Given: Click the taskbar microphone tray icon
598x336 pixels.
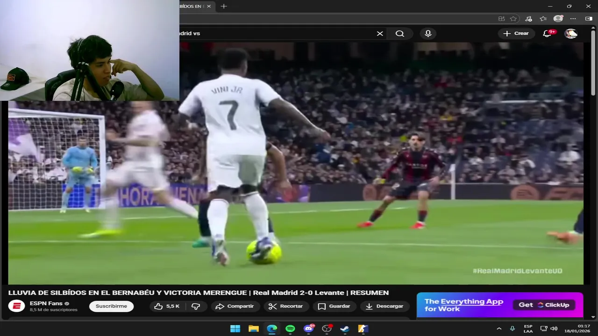Looking at the screenshot, I should tap(513, 329).
